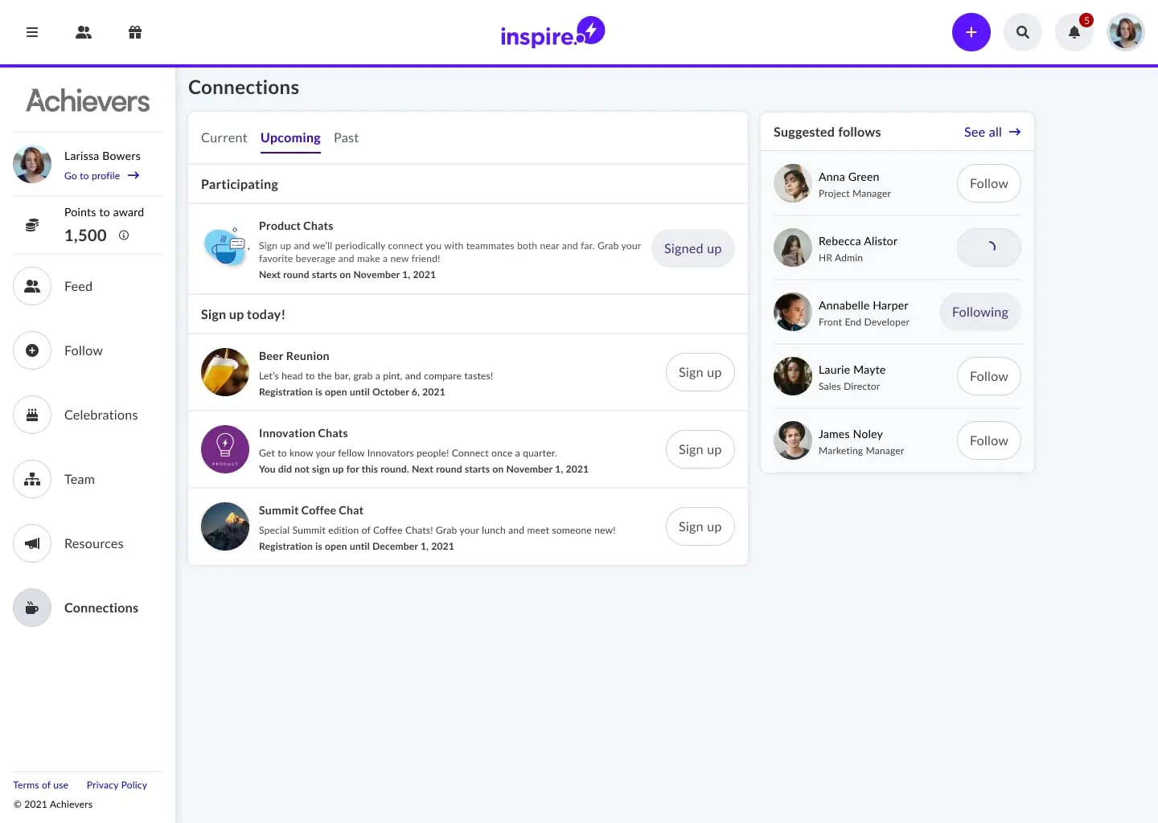
Task: Open the Feed section icon in sidebar
Action: tap(31, 286)
